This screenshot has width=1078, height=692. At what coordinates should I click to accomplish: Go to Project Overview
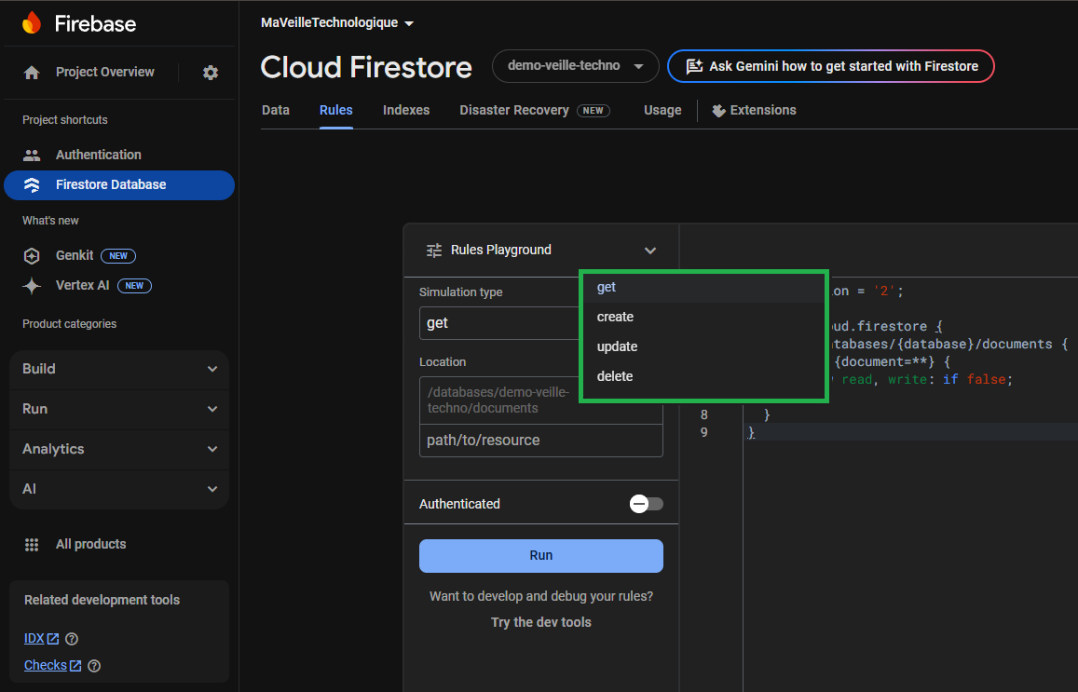tap(105, 72)
